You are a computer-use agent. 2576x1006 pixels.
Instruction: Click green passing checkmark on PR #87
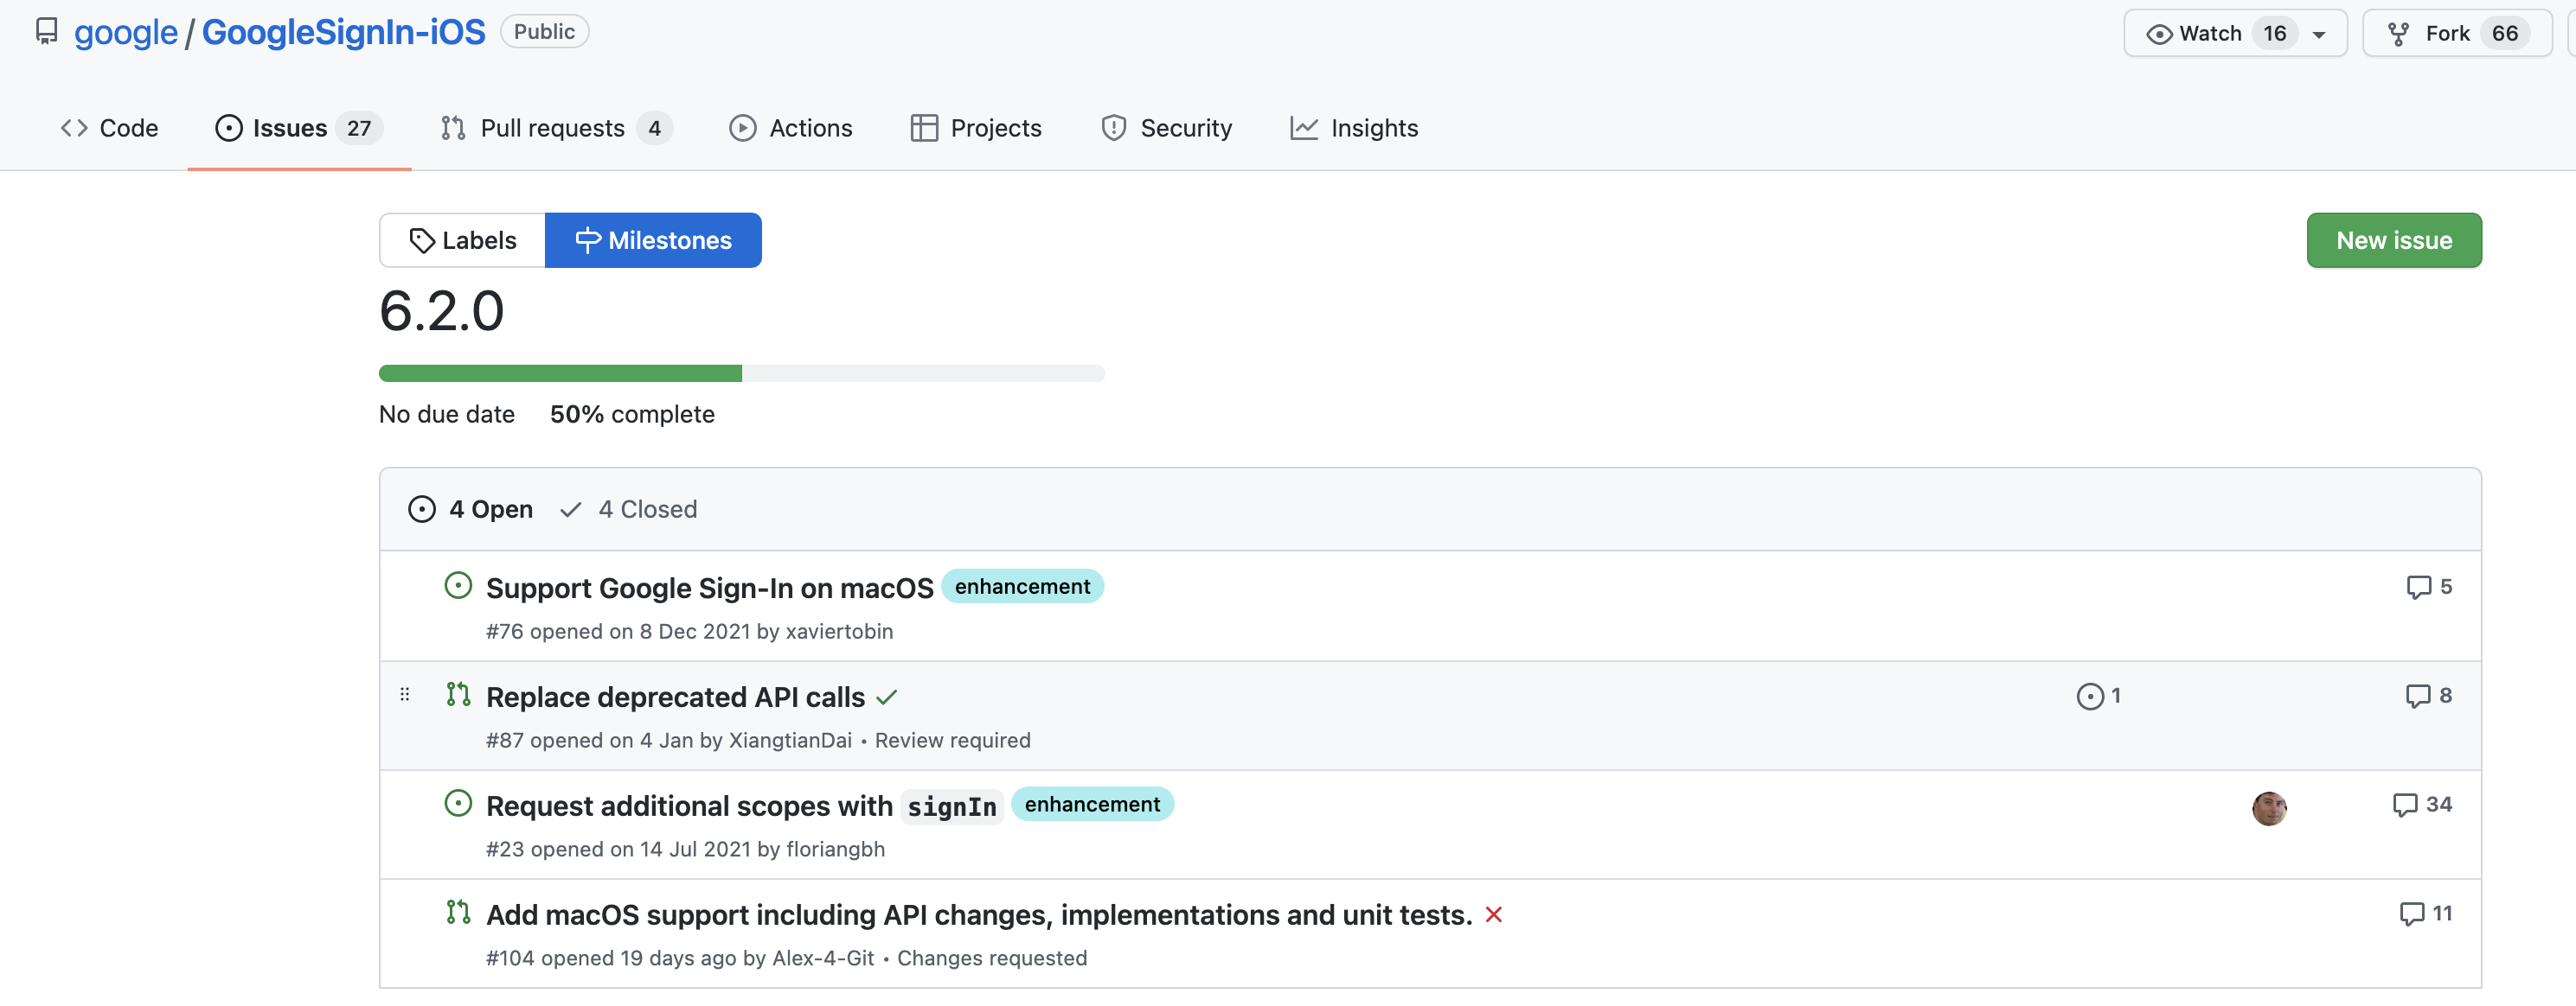886,698
